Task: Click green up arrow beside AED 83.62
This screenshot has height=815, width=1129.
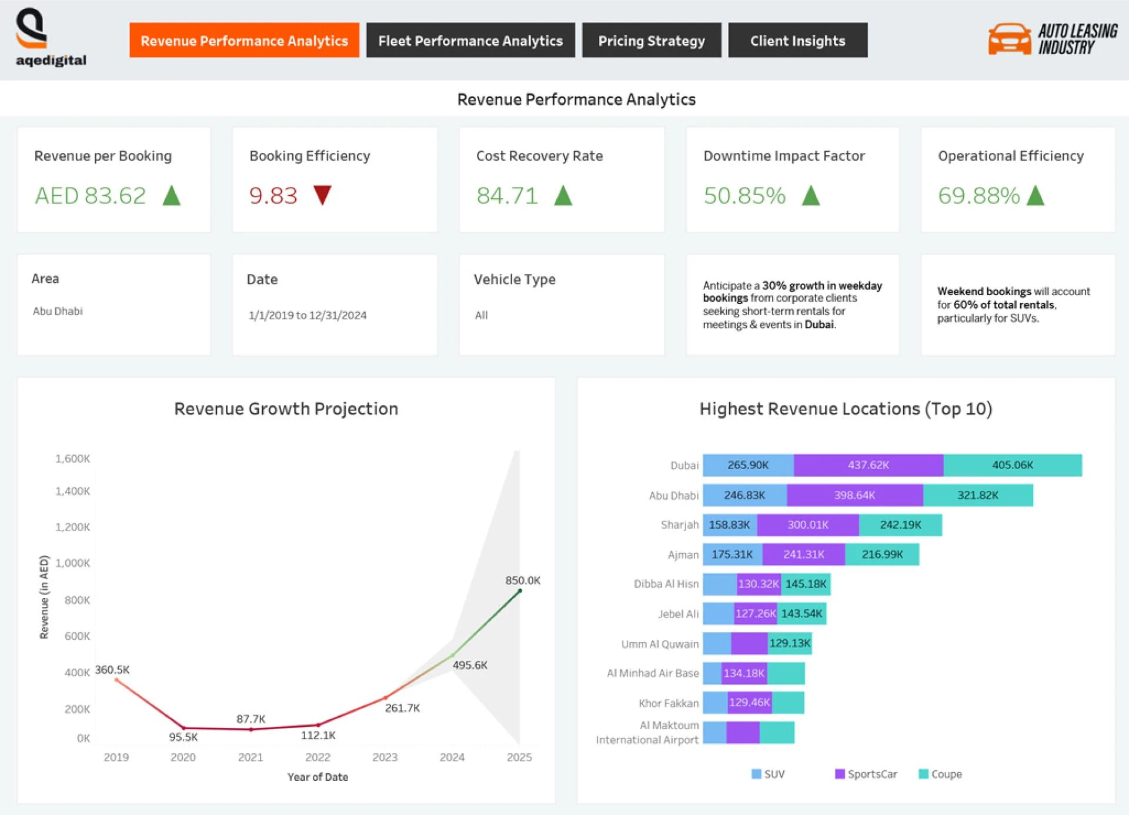Action: 172,196
